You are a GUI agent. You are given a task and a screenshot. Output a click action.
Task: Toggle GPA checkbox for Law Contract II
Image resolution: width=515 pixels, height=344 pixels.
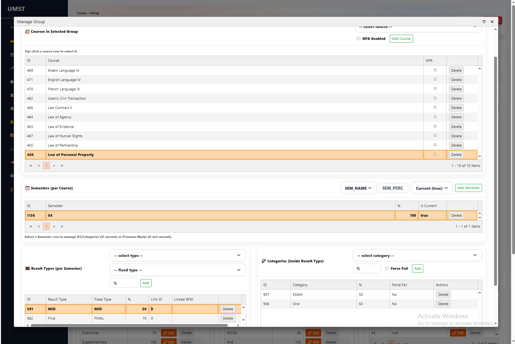pos(435,107)
